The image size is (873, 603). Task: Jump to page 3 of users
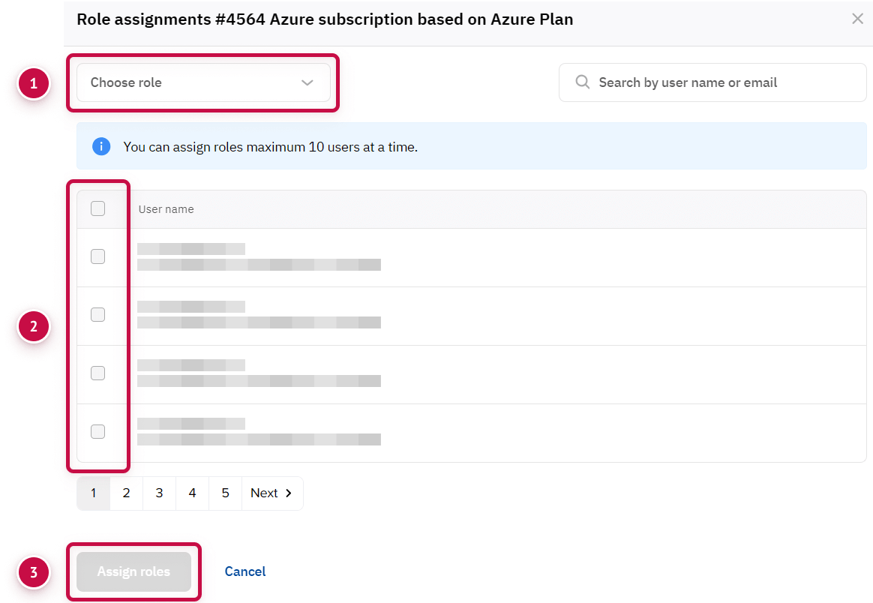tap(160, 493)
